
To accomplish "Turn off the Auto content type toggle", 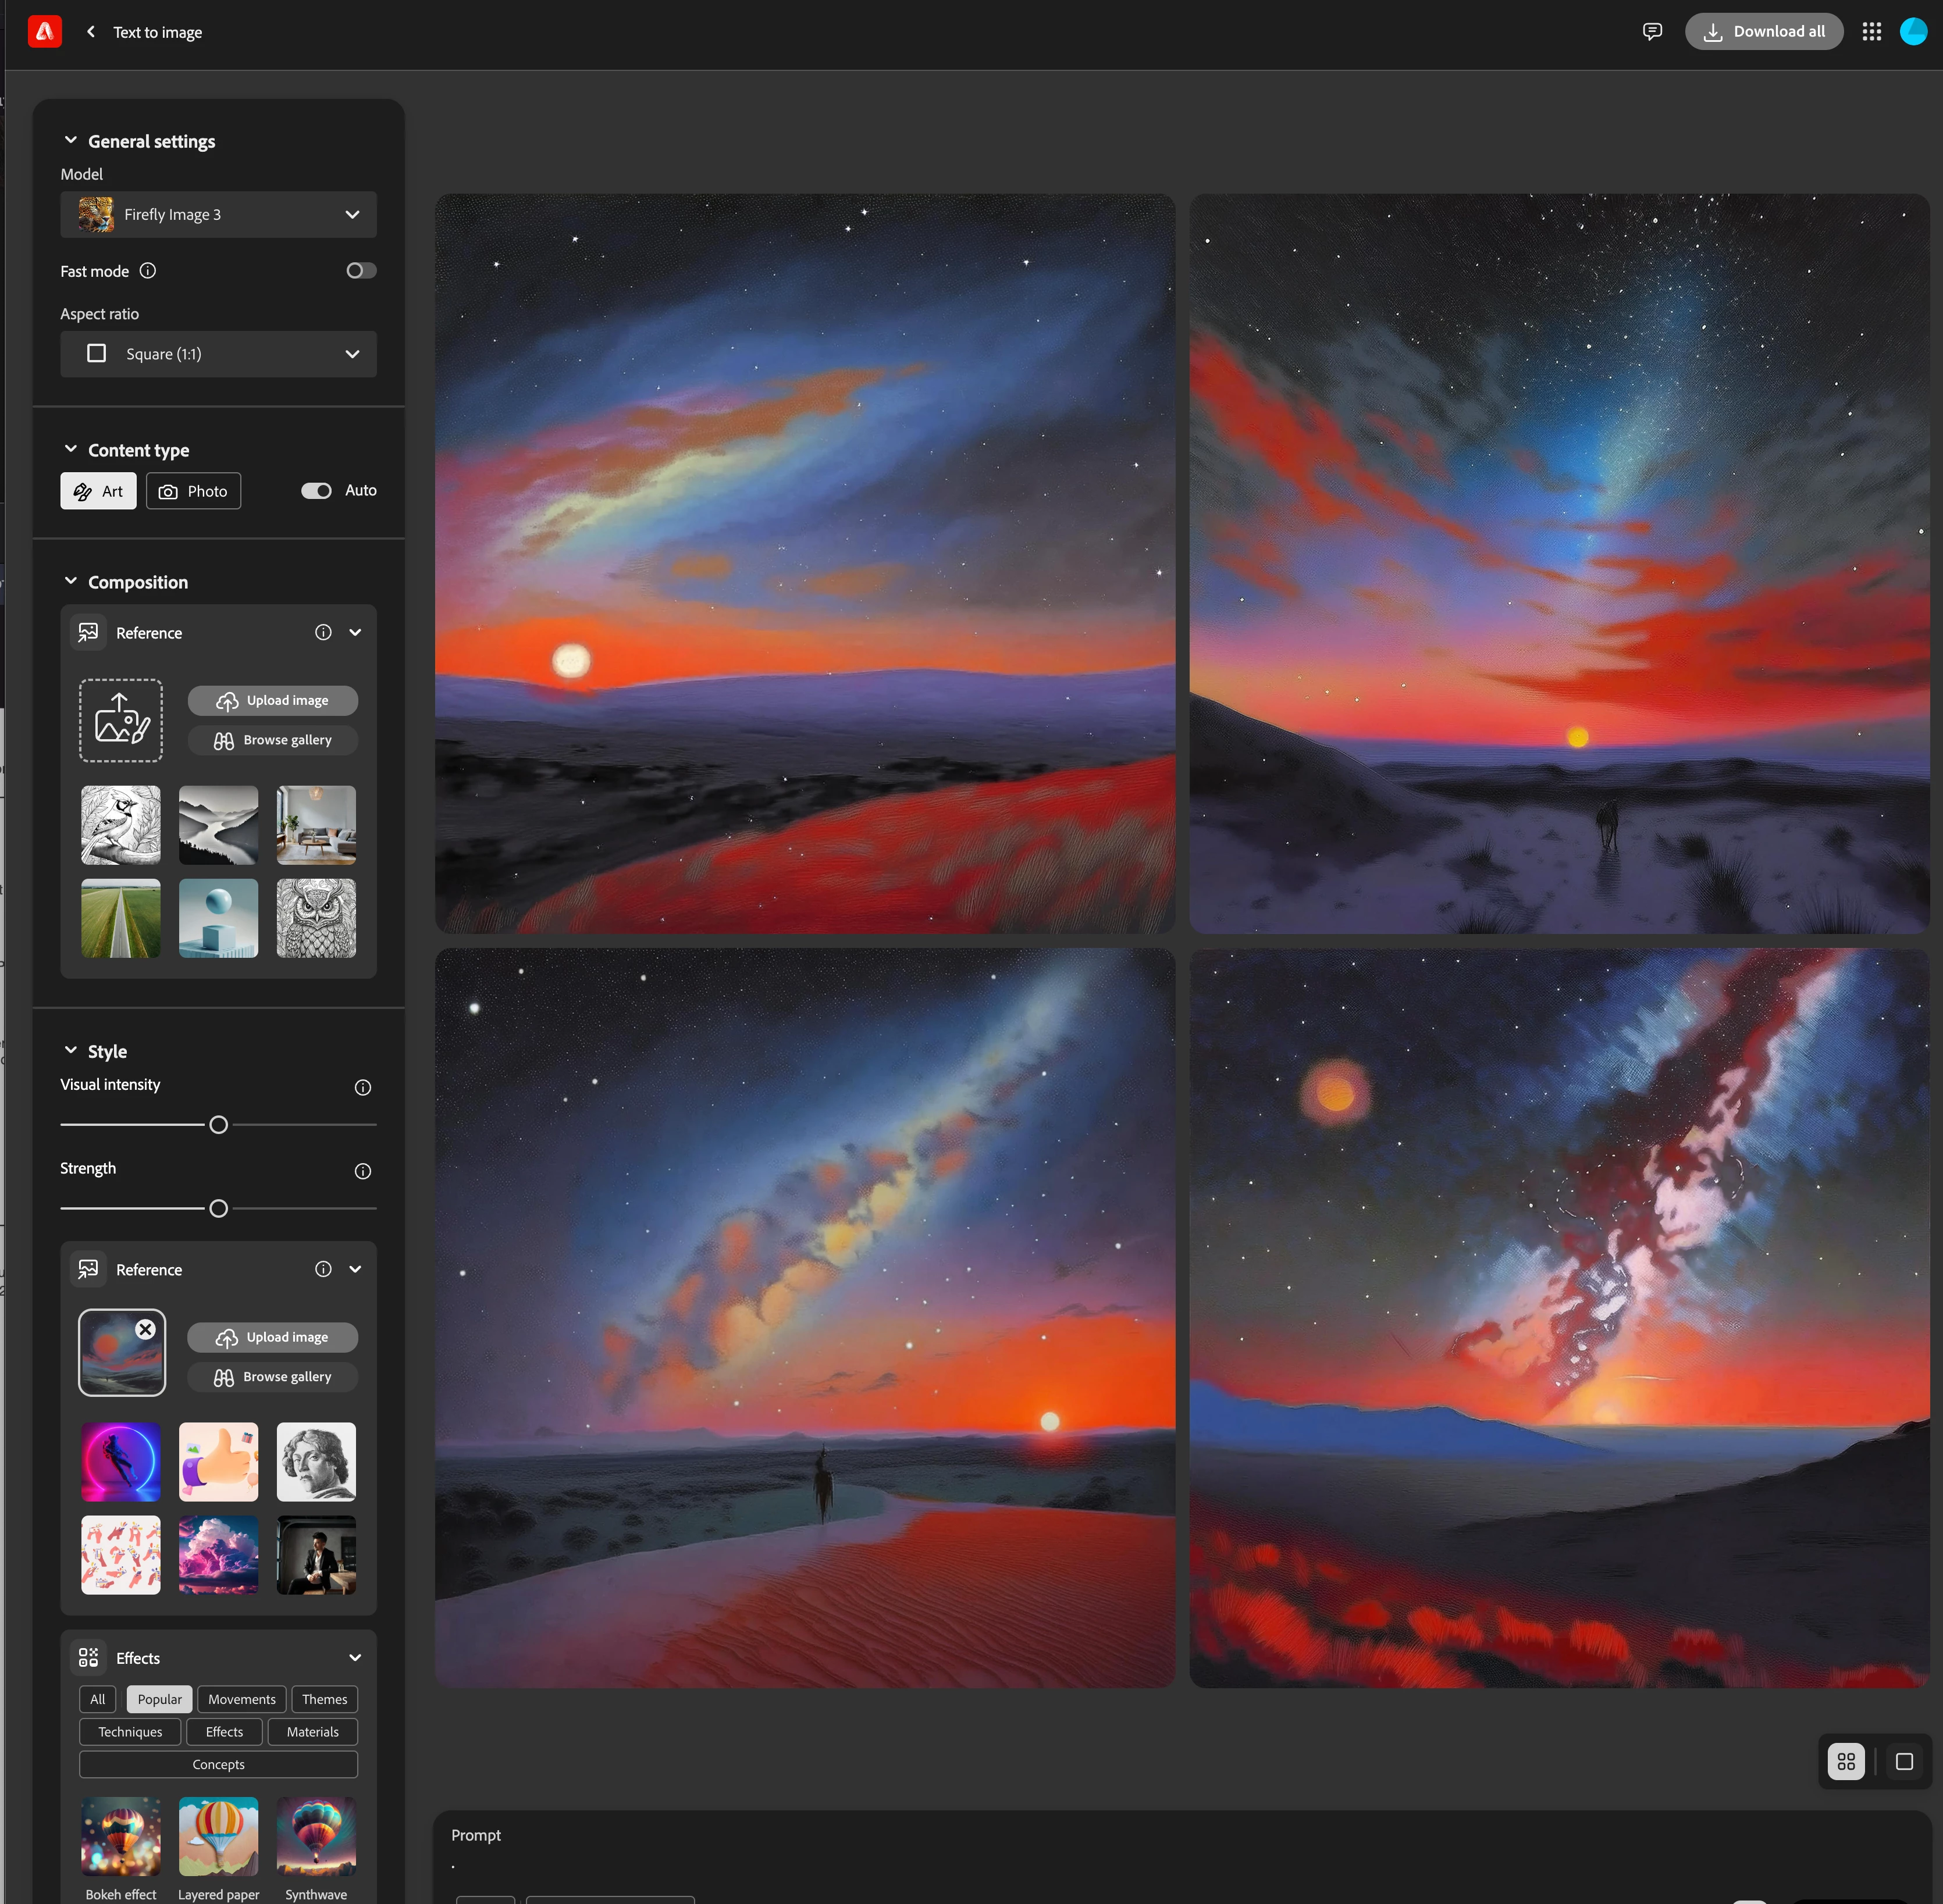I will (x=316, y=491).
